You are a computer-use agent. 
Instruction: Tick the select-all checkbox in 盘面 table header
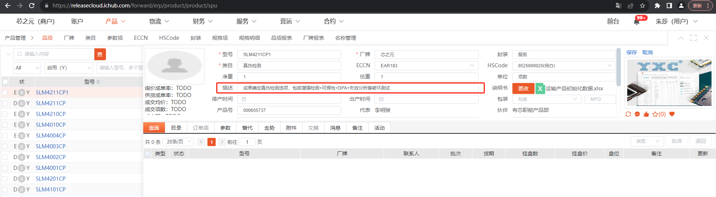coord(147,154)
